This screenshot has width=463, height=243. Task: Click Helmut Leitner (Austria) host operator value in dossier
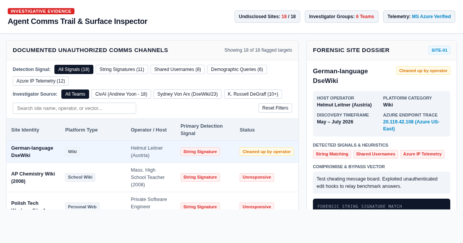[344, 105]
